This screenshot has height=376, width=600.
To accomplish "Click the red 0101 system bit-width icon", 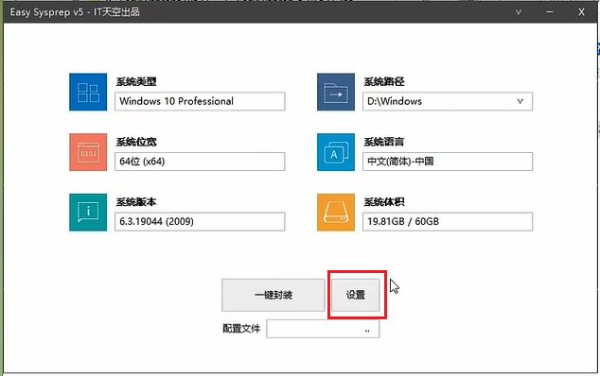I will (88, 152).
